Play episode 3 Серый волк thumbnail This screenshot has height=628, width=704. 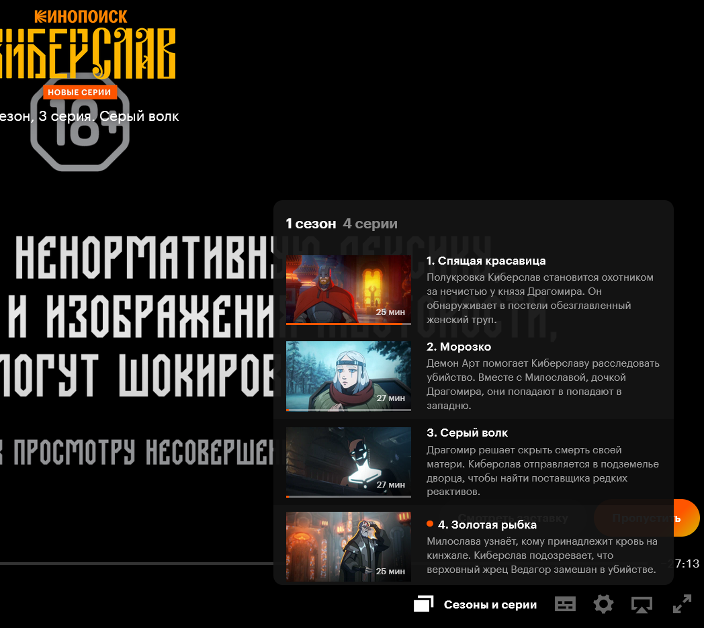349,462
